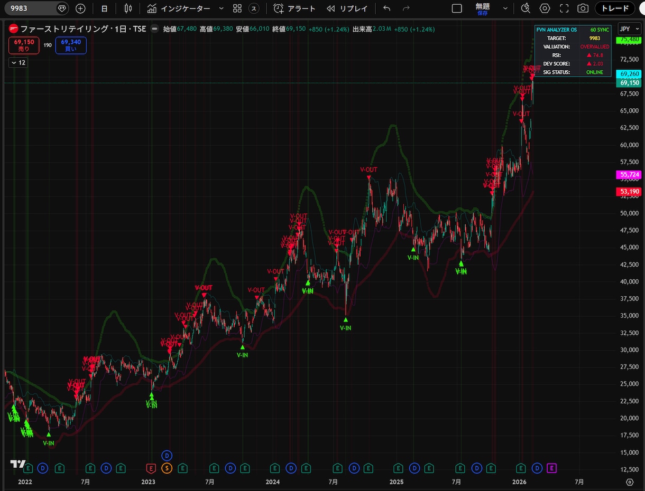
Task: Open the indicator templates grid icon
Action: tap(237, 8)
